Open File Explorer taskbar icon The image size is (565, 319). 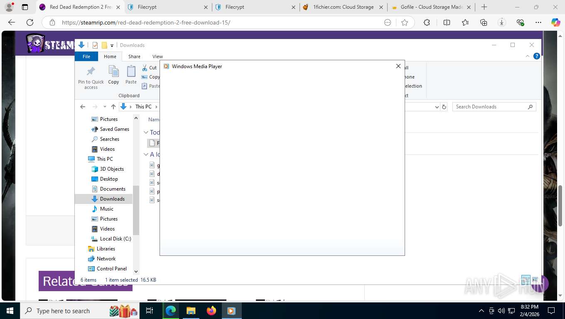[191, 311]
